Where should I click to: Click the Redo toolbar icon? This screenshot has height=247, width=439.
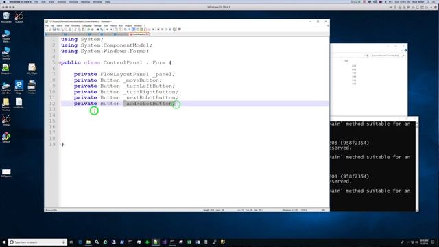92,29
